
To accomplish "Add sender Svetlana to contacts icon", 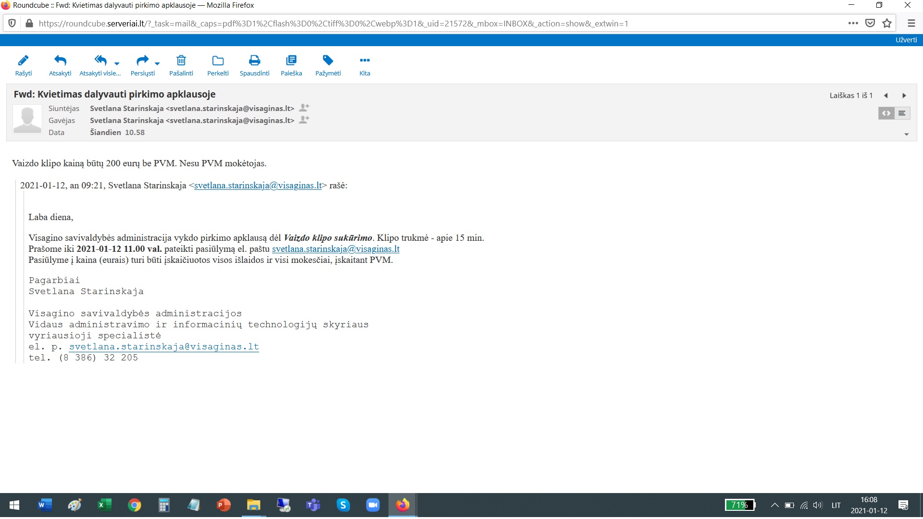I will pyautogui.click(x=304, y=108).
